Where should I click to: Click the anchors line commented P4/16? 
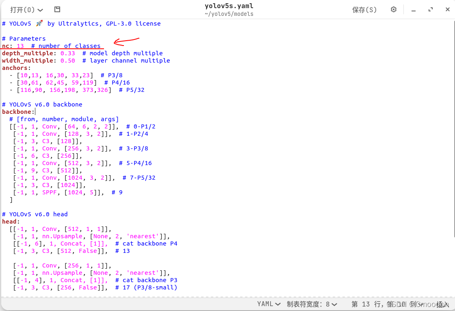pos(69,83)
